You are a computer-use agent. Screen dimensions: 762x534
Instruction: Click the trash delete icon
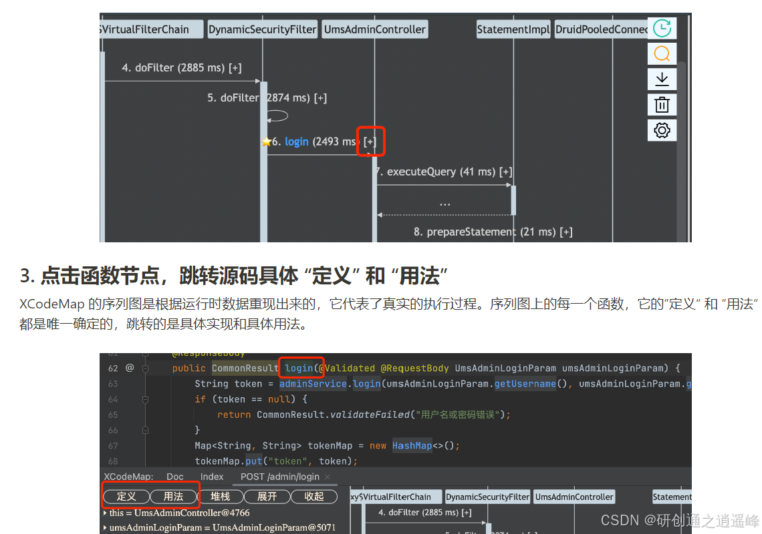pyautogui.click(x=662, y=104)
